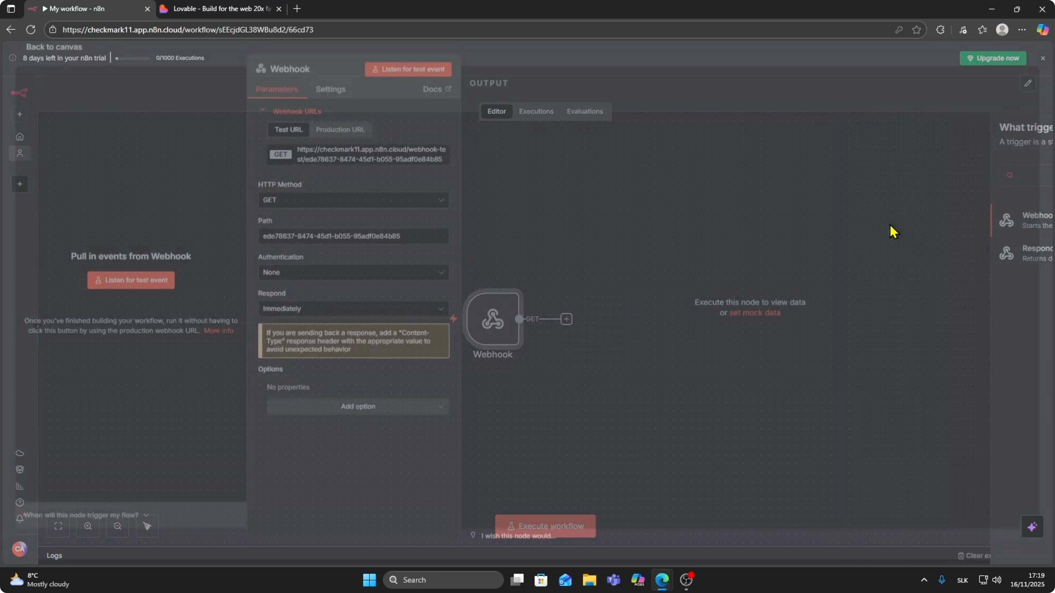Screen dimensions: 1055x593
Task: Click the Webhook trigger icon in right panel
Action: click(x=1006, y=220)
